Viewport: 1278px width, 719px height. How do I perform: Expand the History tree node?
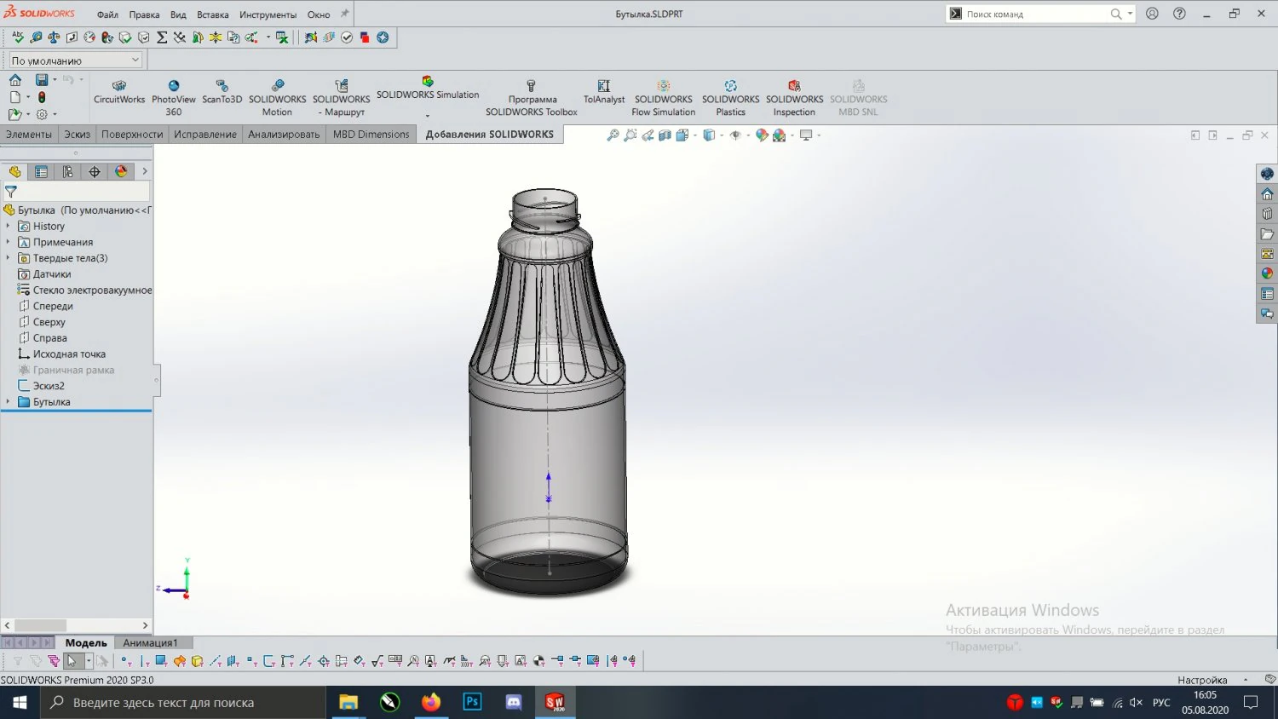coord(8,226)
